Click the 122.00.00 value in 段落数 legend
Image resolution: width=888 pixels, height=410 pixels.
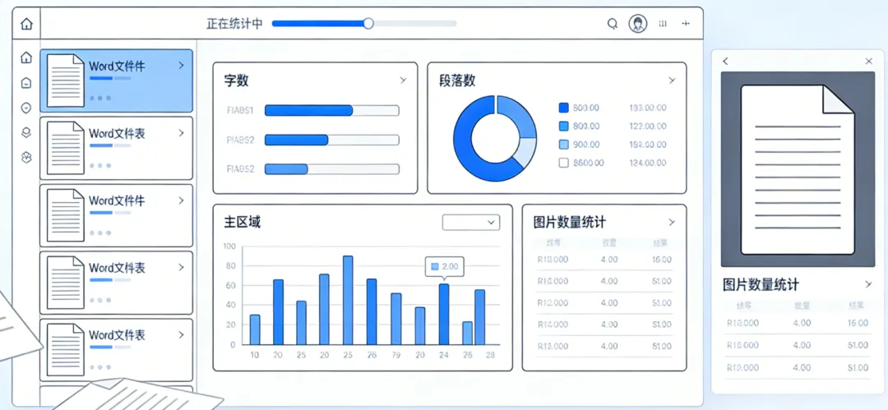coord(648,127)
